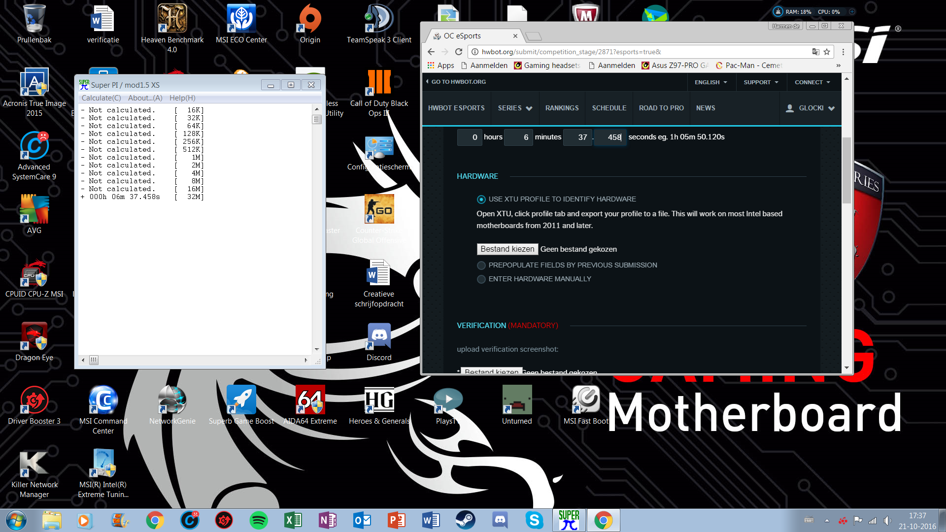Select Prepopulate fields by previous submission
Screen dimensions: 946x532
(x=481, y=266)
